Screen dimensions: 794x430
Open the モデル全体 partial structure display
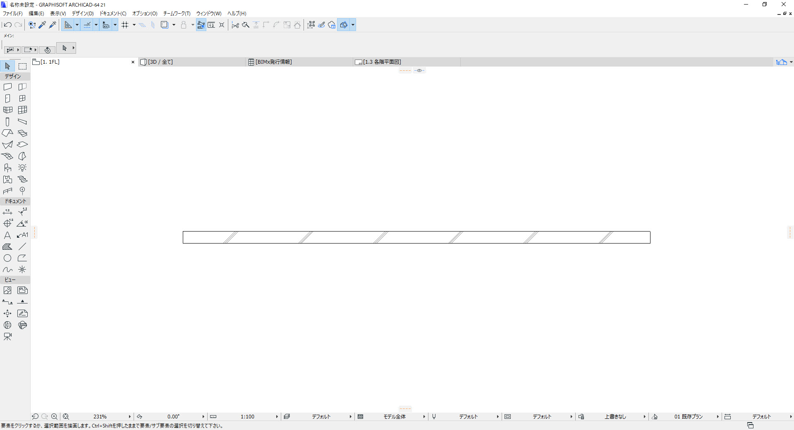(395, 416)
